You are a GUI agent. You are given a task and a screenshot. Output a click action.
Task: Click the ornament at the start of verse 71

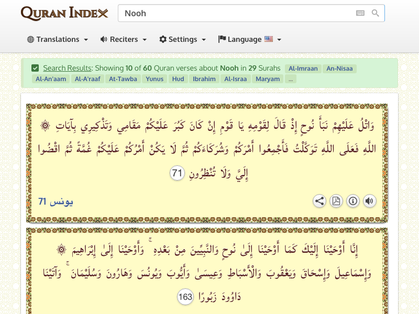(45, 126)
